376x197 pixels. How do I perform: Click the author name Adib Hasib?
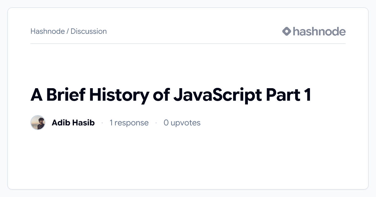click(x=73, y=123)
